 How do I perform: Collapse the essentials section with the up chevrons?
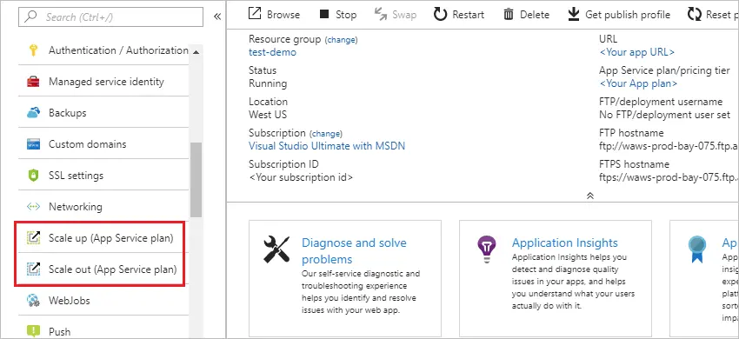pos(589,196)
